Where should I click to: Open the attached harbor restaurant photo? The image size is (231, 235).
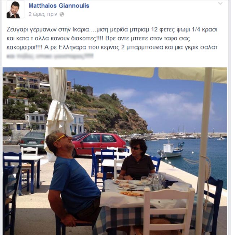(x=115, y=151)
